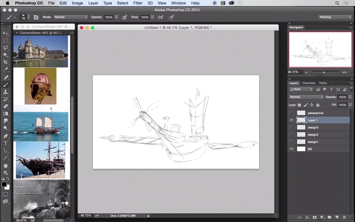Hide Layer 1 using eye icon
Screen dimensions: 355x222
pyautogui.click(x=291, y=120)
